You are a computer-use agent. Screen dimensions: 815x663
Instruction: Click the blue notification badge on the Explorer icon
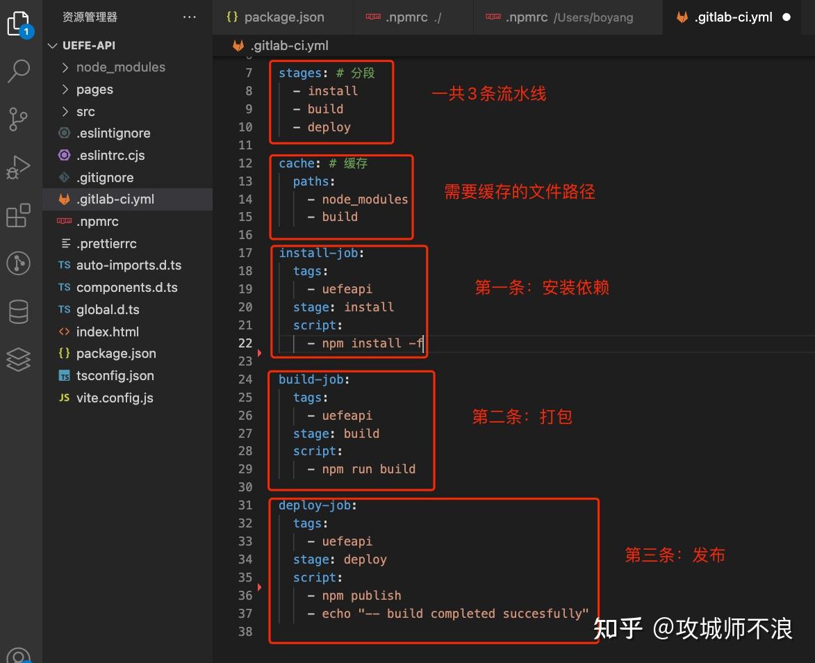click(x=26, y=31)
